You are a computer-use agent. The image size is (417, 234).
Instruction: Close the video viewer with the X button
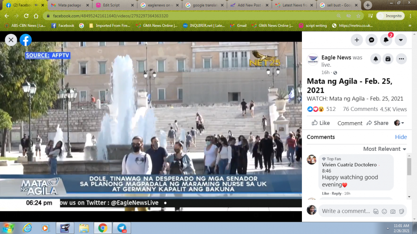pos(11,40)
